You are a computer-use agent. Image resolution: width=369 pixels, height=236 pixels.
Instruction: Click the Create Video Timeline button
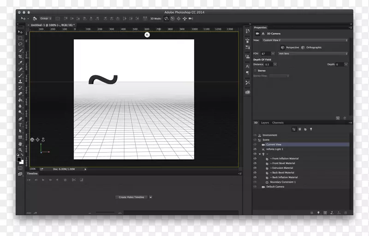131,197
